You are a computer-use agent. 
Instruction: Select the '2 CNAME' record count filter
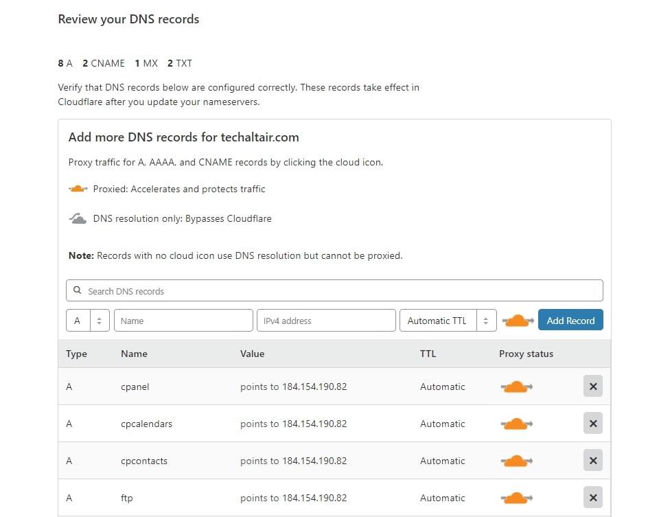pos(104,63)
